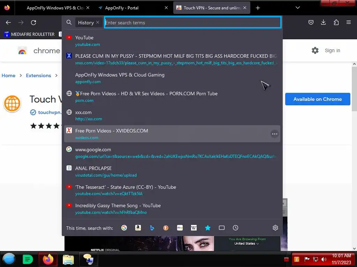Click the Available on Chrome button
Screen dimensions: 357x267
point(318,99)
